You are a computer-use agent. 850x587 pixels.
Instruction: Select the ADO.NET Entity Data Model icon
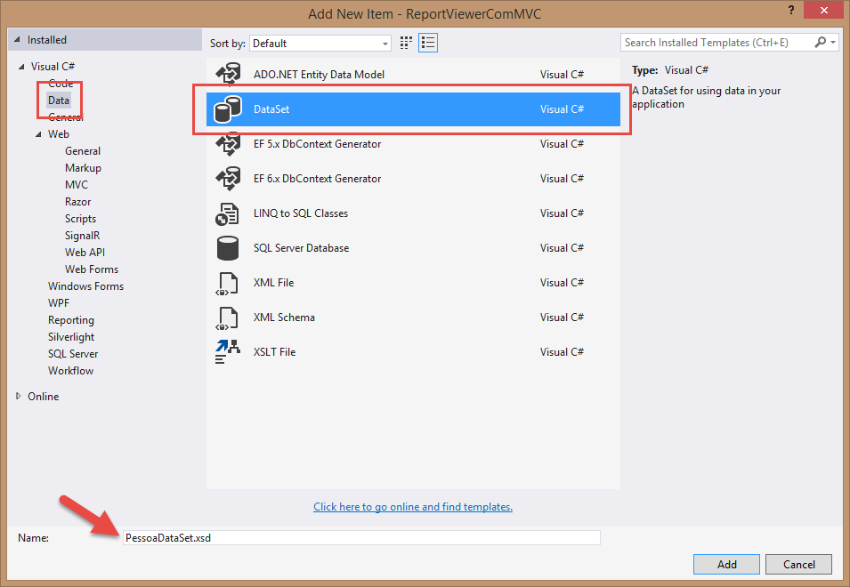[228, 74]
